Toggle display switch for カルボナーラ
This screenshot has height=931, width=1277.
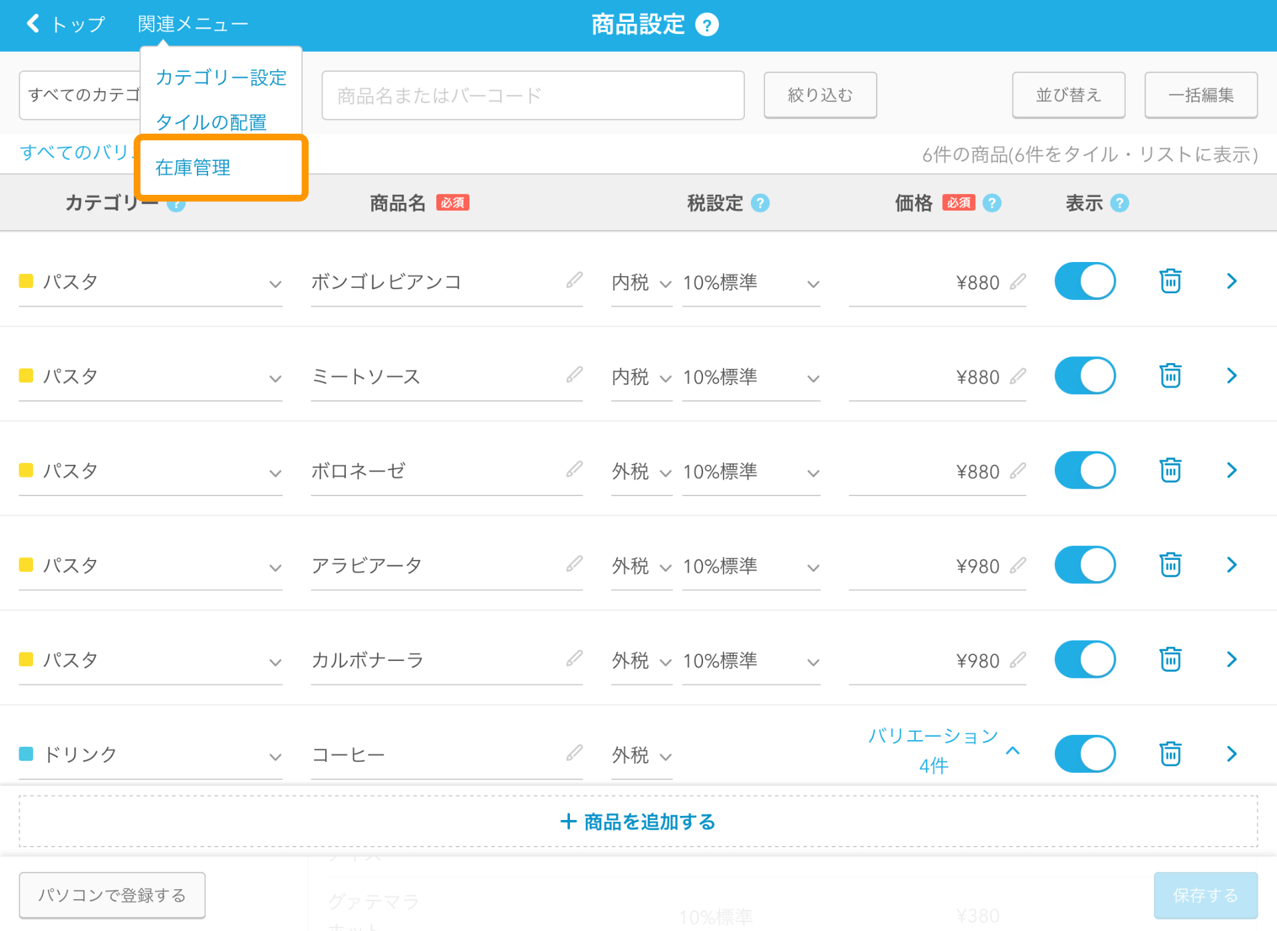1085,659
